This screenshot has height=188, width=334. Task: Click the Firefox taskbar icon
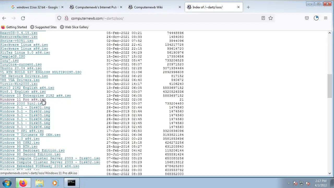[x=23, y=183]
